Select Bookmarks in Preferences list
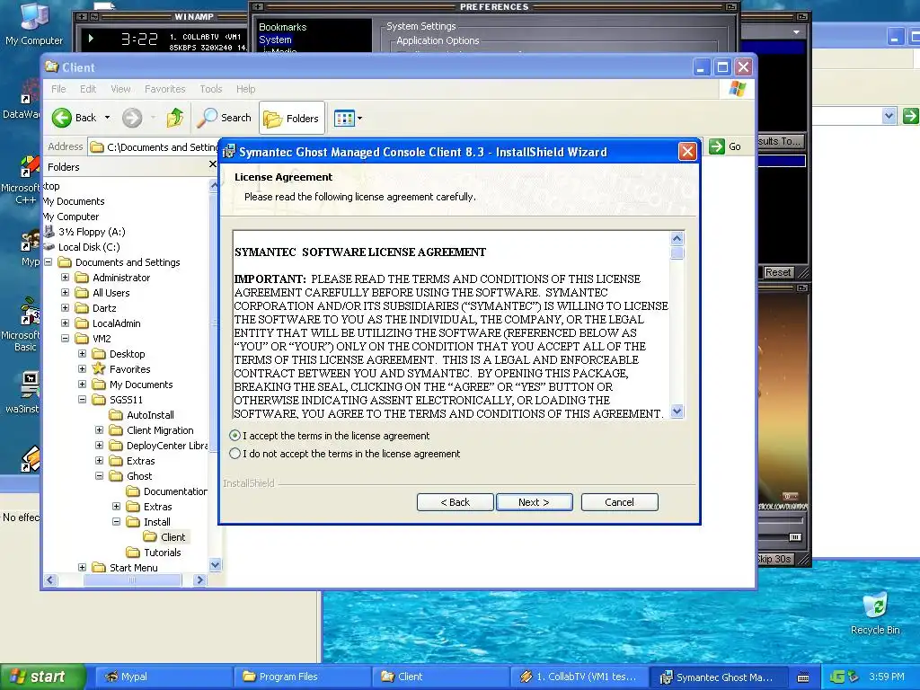Viewport: 920px width, 690px height. click(283, 27)
